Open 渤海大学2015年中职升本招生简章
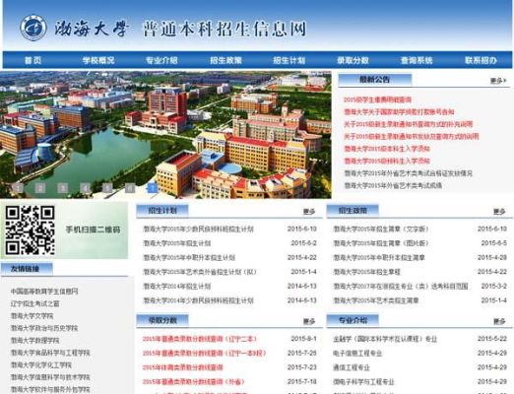The image size is (514, 394). coord(379,258)
